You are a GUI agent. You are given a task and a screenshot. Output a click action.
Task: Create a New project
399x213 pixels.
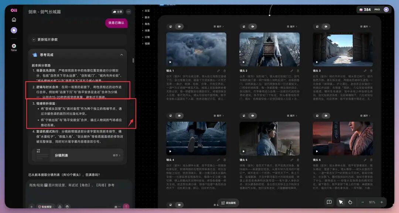point(14,47)
